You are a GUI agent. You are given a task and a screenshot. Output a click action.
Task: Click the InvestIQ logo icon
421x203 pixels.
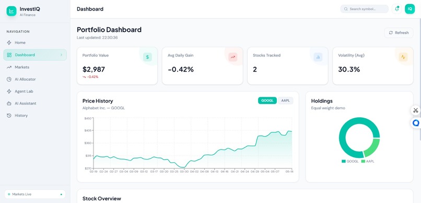(11, 11)
